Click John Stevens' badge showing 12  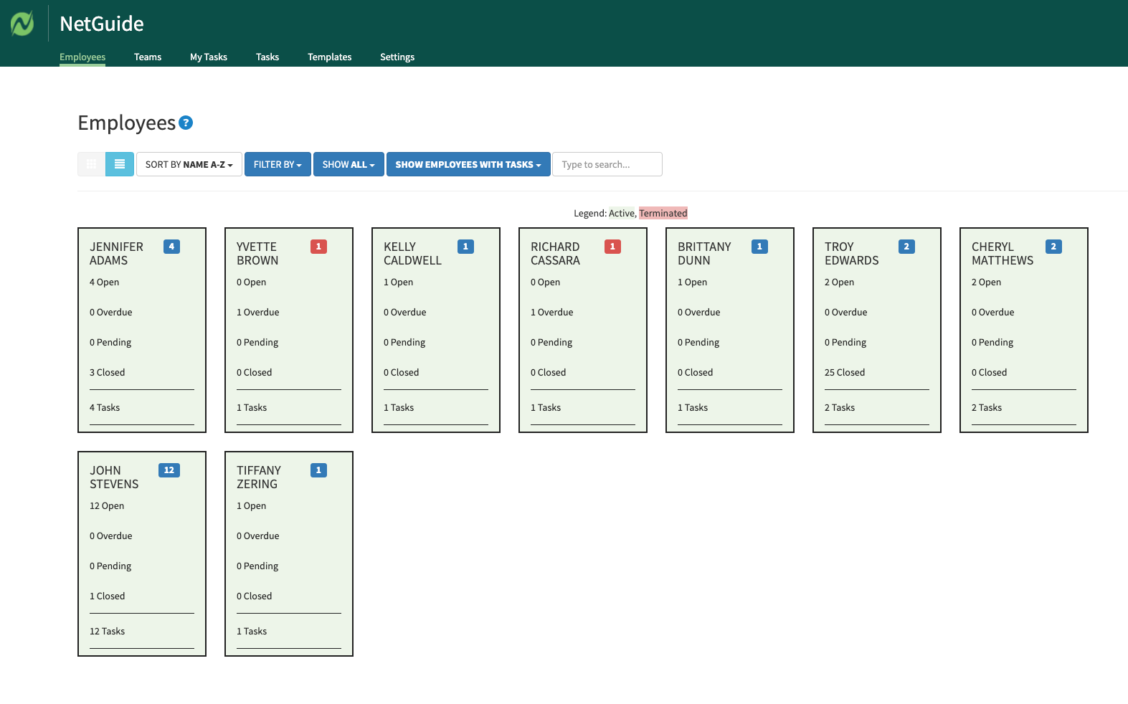pyautogui.click(x=169, y=470)
